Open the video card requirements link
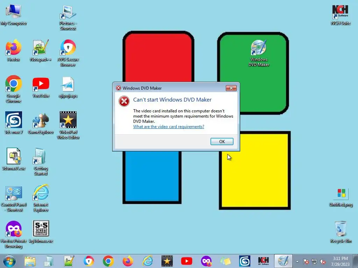Viewport: 358px width, 268px height. pyautogui.click(x=169, y=127)
